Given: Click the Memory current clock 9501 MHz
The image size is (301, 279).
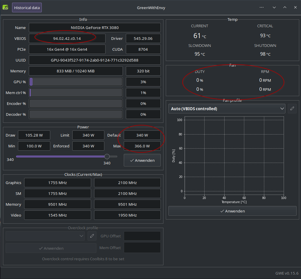Looking at the screenshot, I should (x=58, y=204).
